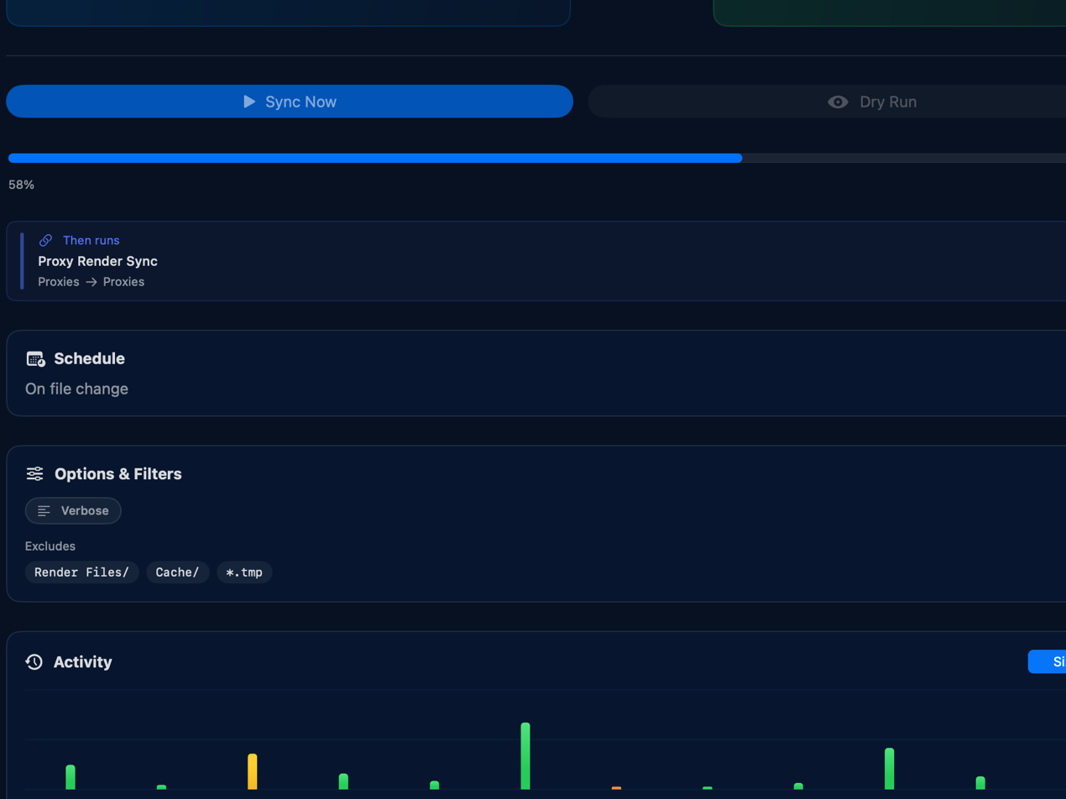This screenshot has height=799, width=1066.
Task: Click the Activity history clock icon
Action: 34,662
